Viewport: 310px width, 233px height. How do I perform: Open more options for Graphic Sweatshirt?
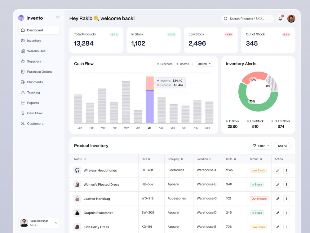[286, 213]
